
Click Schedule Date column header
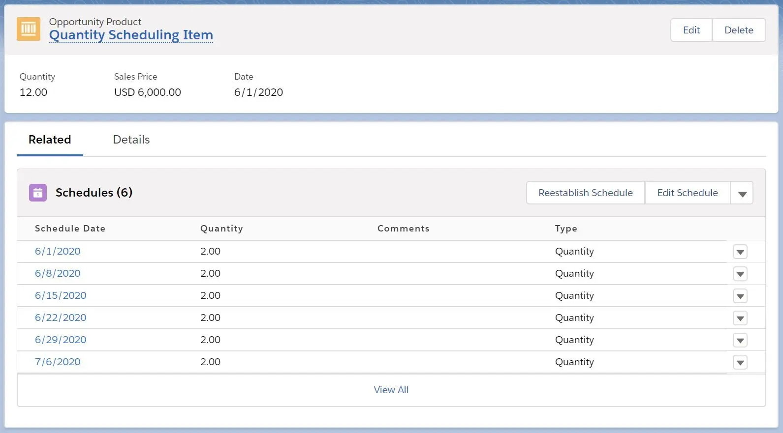pos(70,229)
